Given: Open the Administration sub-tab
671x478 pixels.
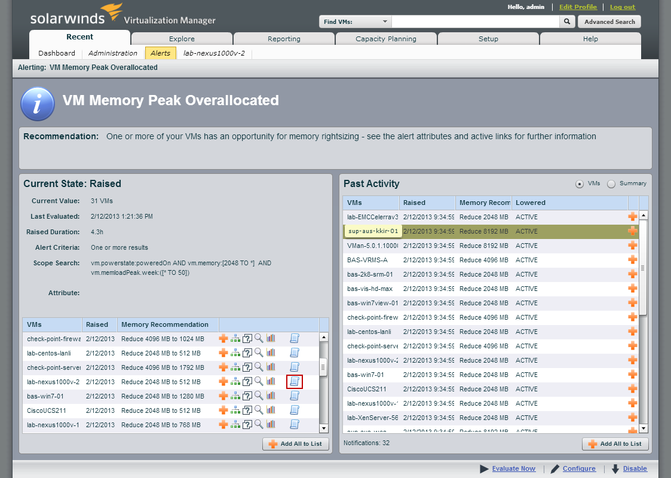Looking at the screenshot, I should point(112,53).
